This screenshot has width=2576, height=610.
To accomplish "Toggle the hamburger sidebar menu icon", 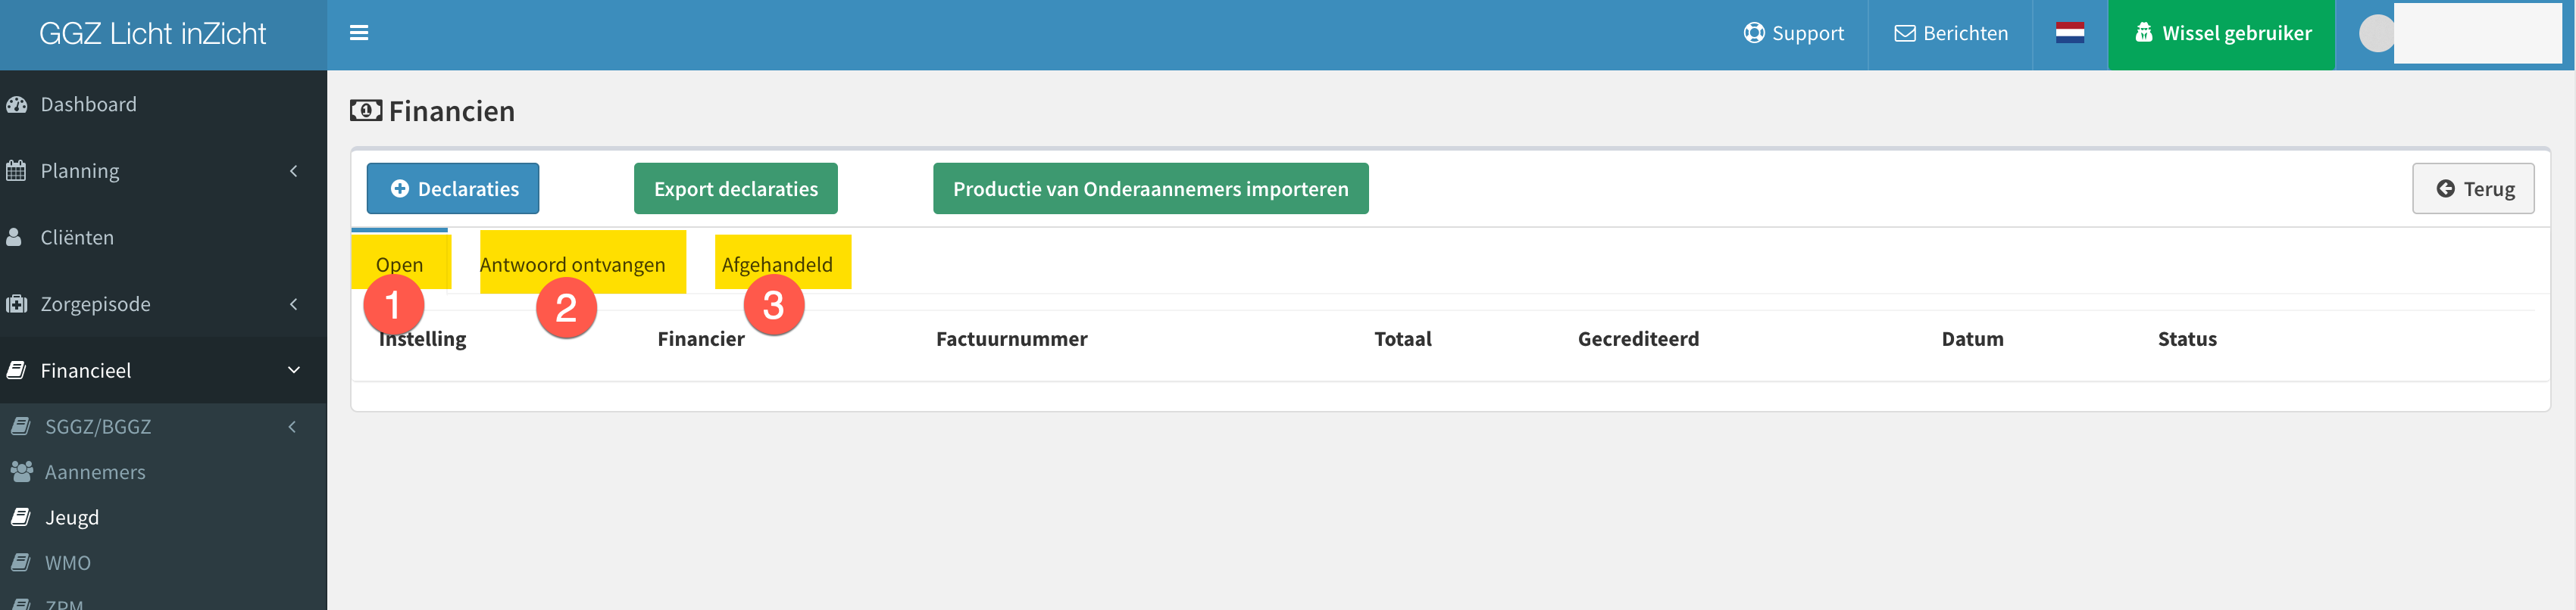I will point(359,33).
